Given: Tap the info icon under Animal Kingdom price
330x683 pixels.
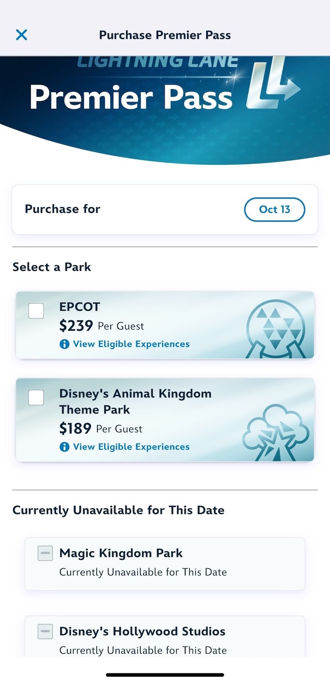Looking at the screenshot, I should click(64, 447).
